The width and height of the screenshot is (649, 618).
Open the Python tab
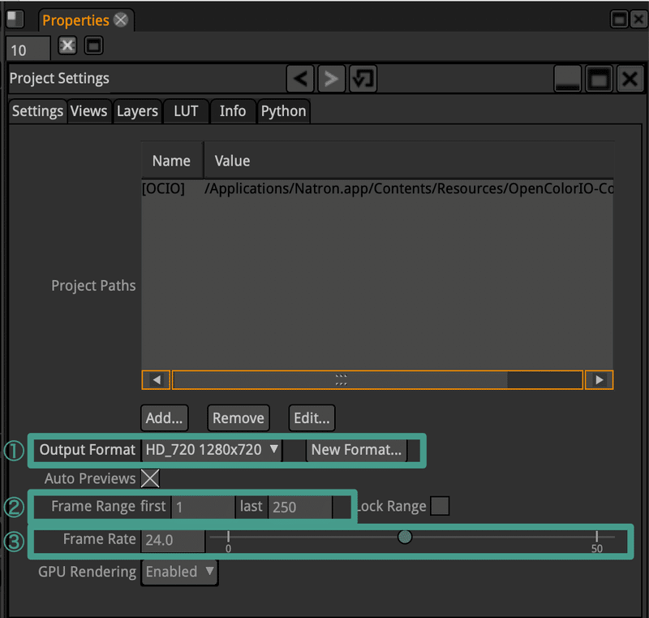click(283, 111)
